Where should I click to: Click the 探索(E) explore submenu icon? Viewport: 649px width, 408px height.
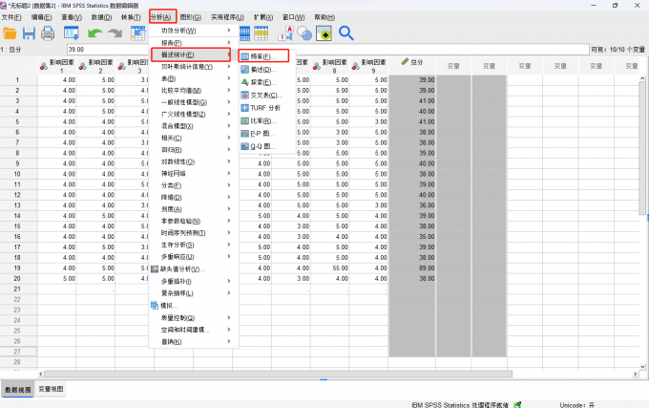pos(244,82)
